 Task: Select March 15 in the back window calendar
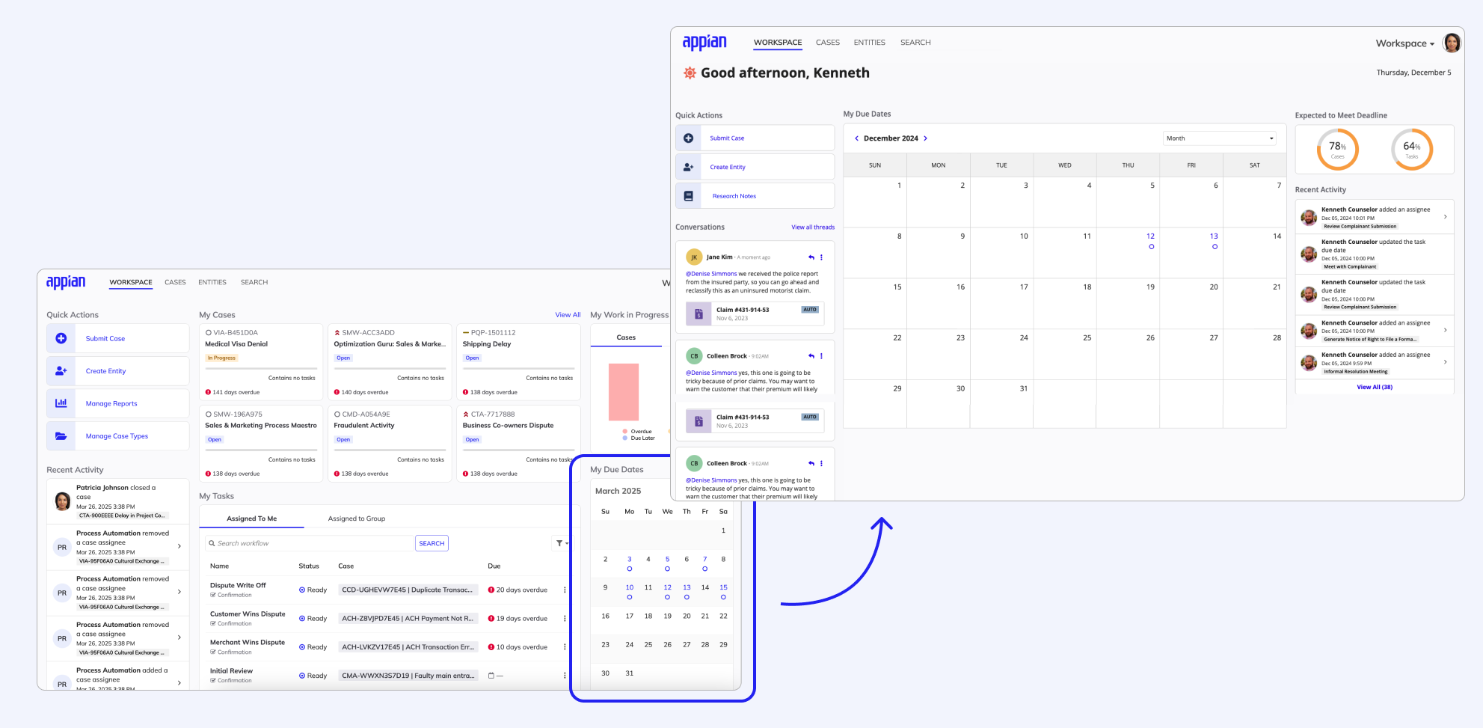pyautogui.click(x=723, y=587)
